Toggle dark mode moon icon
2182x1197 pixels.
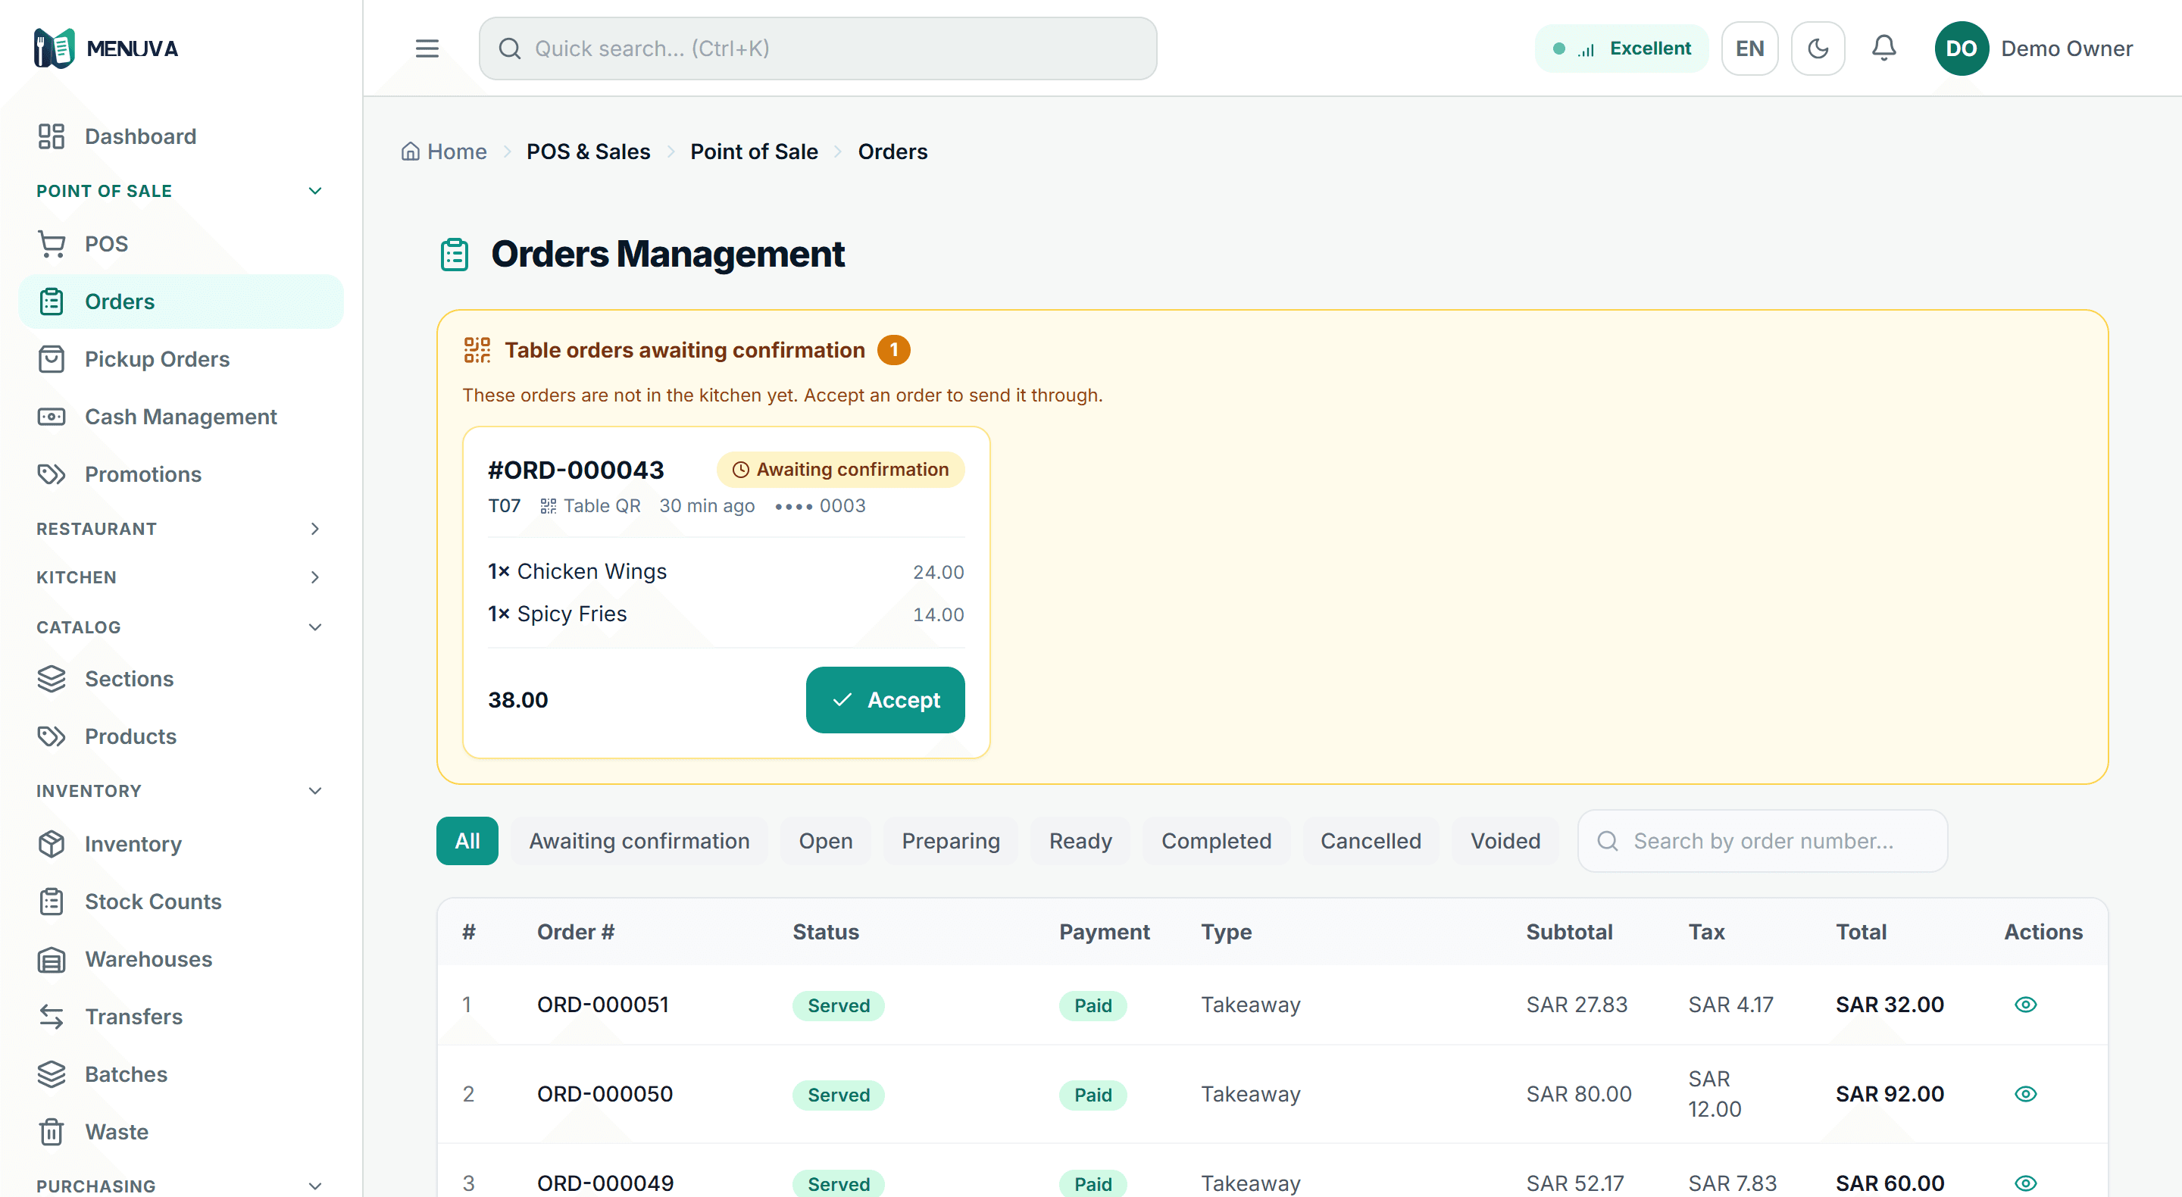1818,48
